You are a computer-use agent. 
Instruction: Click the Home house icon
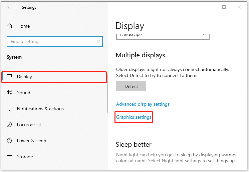point(10,26)
